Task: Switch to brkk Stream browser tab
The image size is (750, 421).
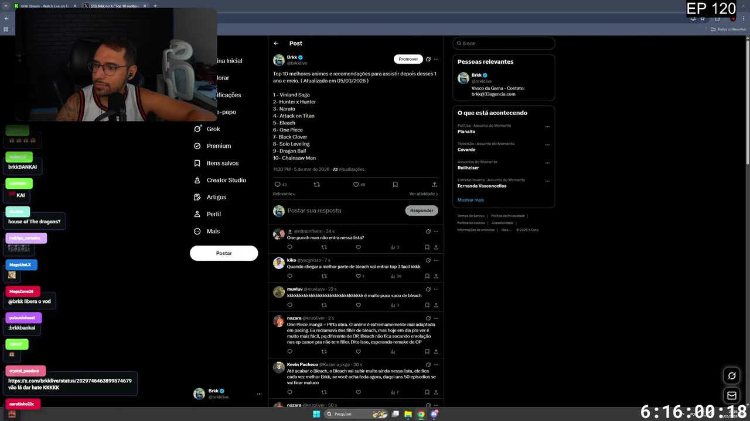Action: (x=44, y=6)
